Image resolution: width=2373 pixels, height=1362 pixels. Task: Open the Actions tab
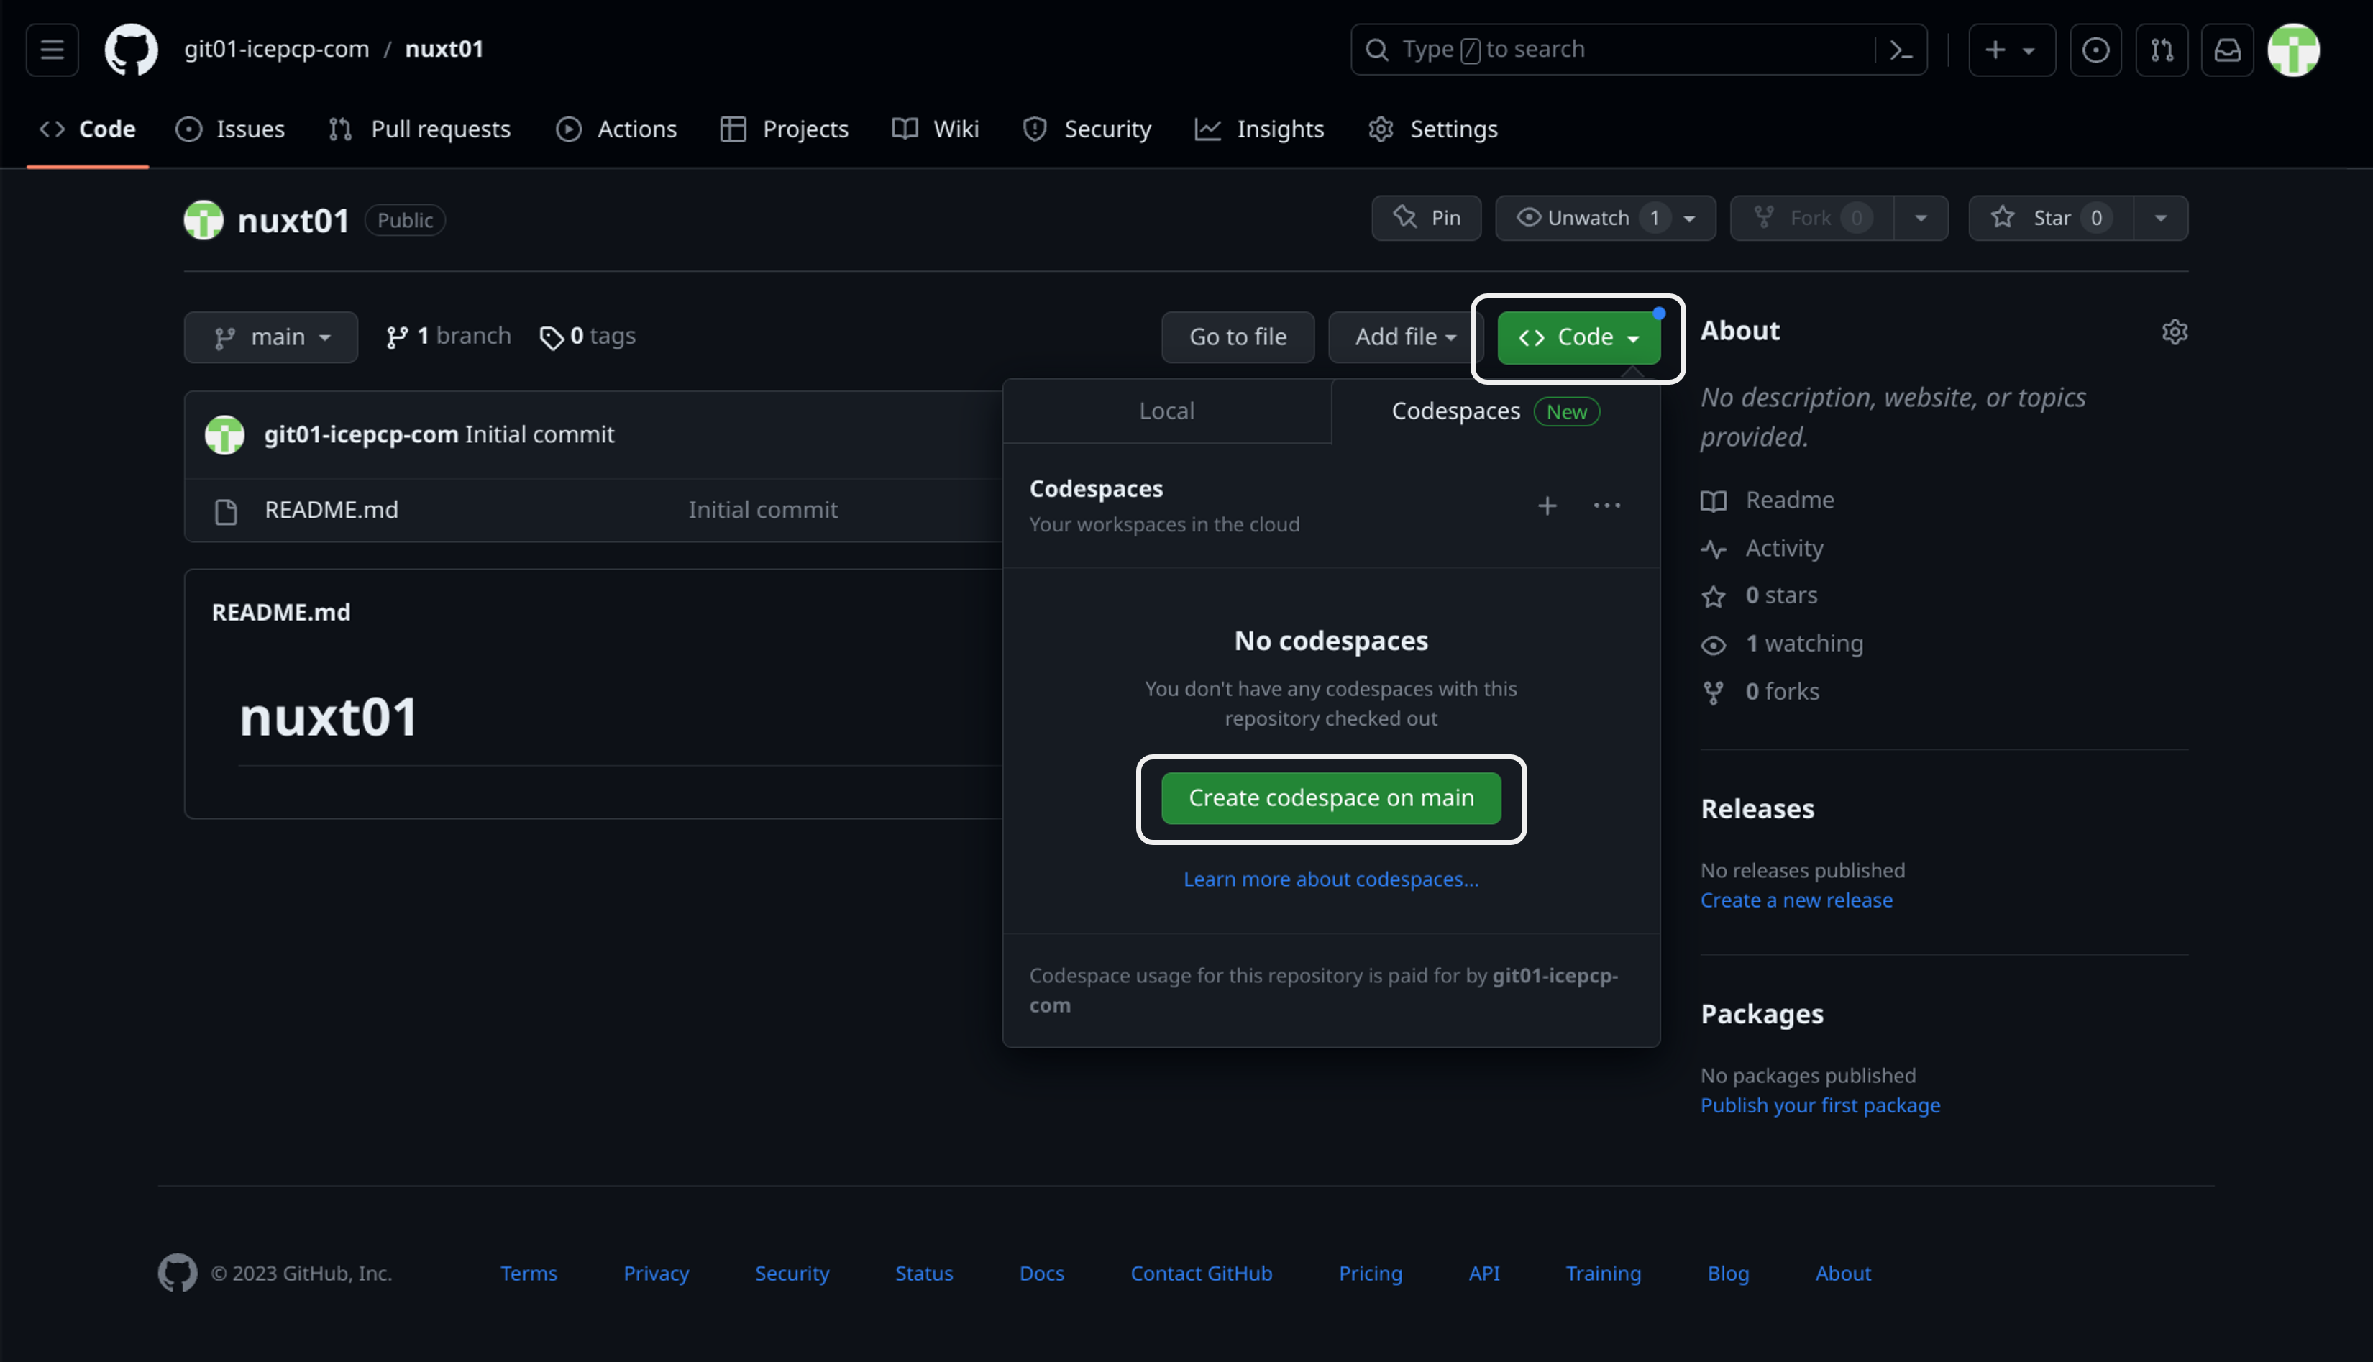pos(616,129)
